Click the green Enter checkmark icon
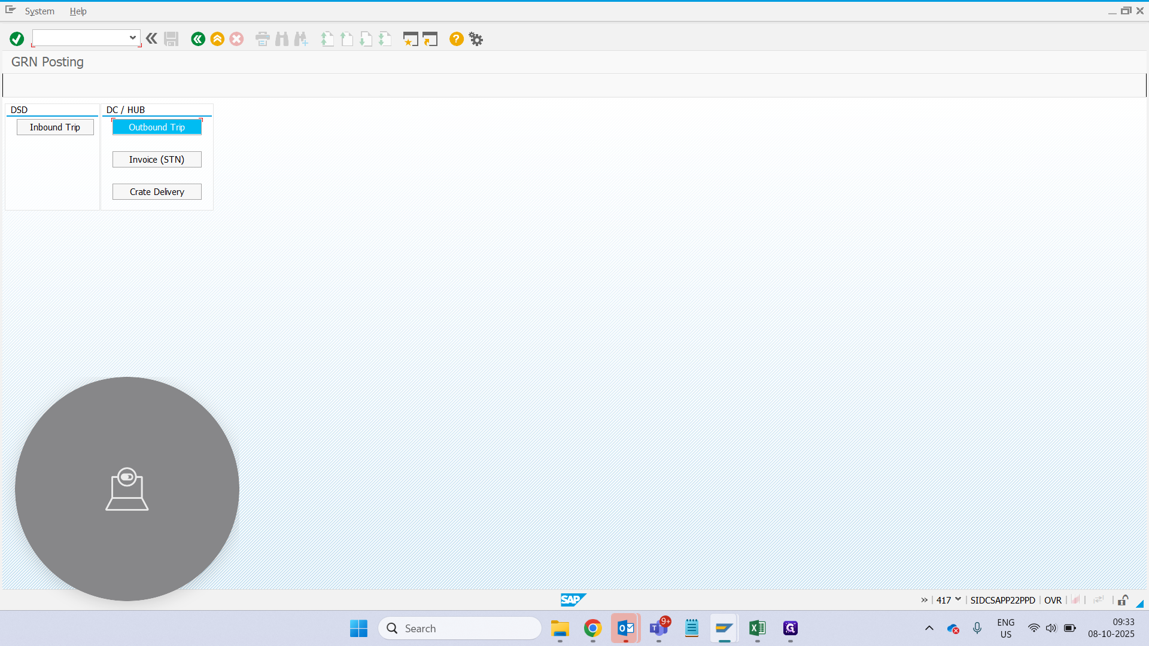 click(x=17, y=39)
